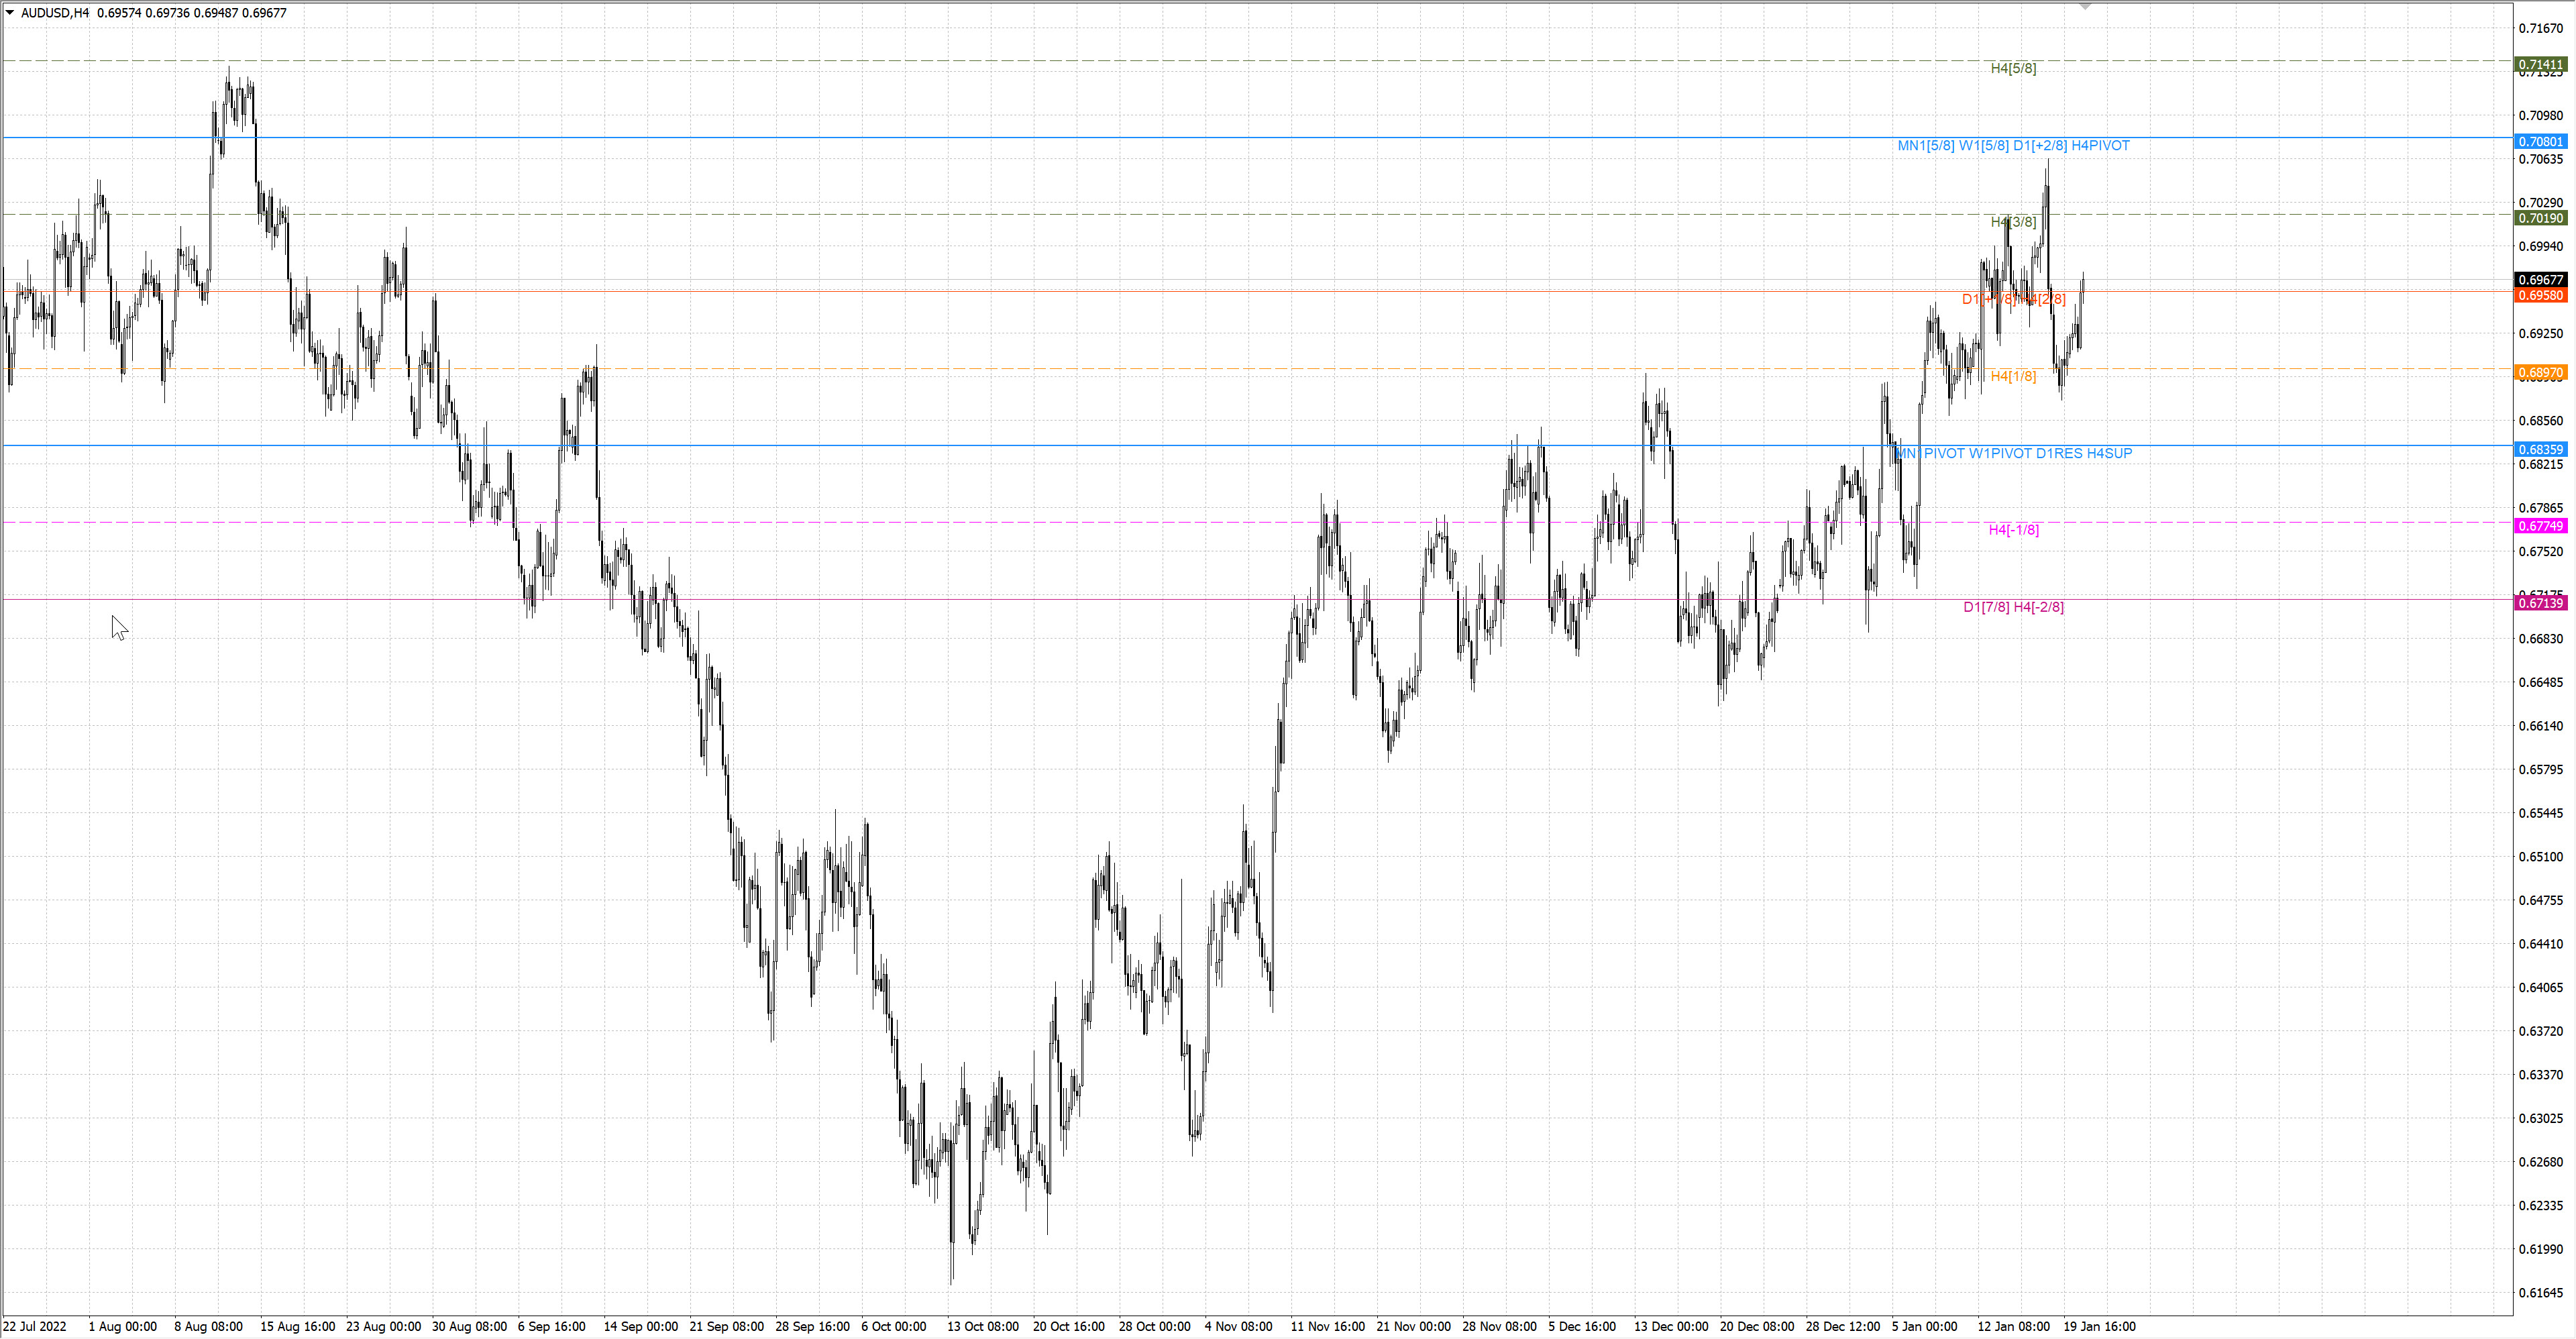The image size is (2576, 1339).
Task: Click the orange 0.68970 price tag
Action: [2540, 373]
